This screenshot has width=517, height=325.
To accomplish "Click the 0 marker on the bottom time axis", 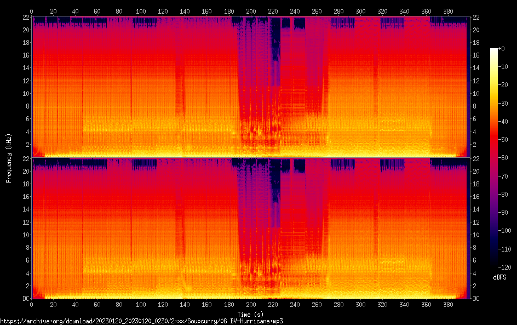I will [31, 305].
